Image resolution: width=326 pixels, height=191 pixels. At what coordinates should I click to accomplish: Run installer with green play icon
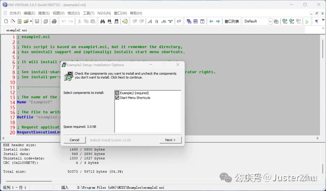pyautogui.click(x=307, y=21)
